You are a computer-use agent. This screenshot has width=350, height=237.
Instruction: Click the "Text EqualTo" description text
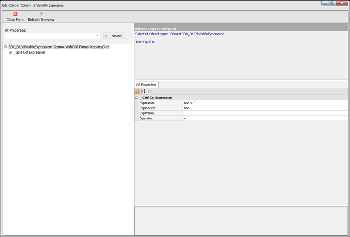(x=145, y=42)
